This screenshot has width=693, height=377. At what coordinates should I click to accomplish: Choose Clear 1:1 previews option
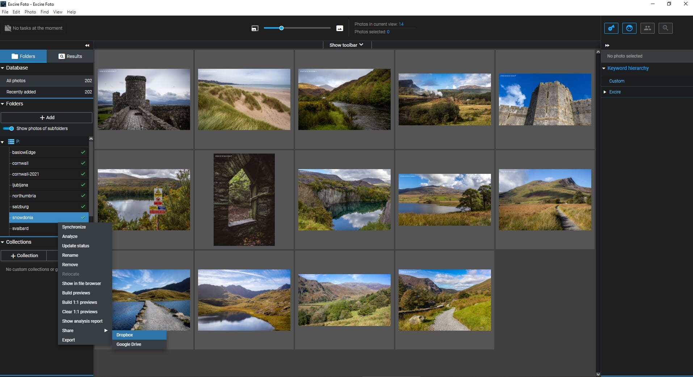click(85, 311)
